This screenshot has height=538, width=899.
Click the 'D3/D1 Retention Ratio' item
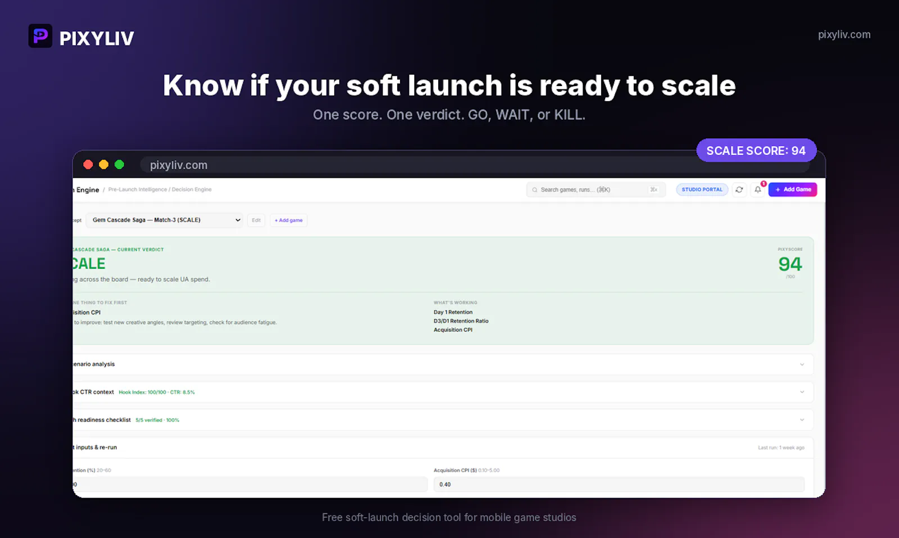tap(461, 321)
